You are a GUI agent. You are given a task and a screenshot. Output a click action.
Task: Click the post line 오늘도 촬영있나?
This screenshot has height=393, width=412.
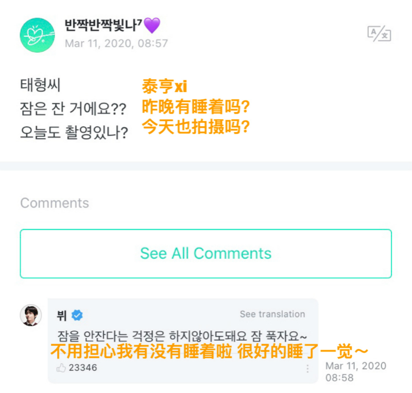click(74, 133)
